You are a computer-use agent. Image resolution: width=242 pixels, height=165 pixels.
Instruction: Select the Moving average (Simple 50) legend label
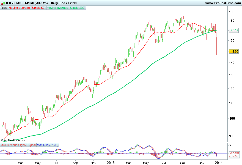27,8
